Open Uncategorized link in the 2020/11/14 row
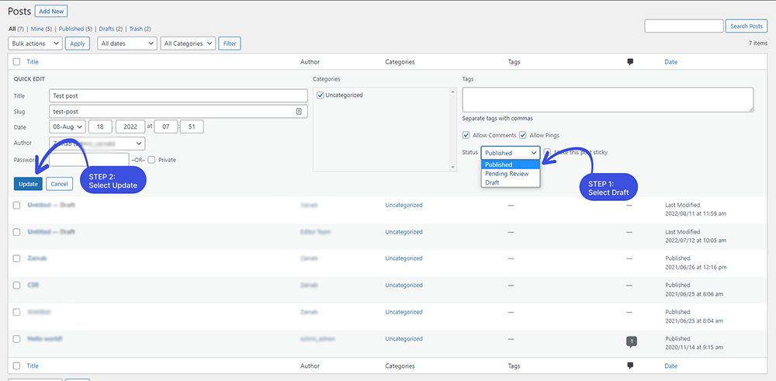Viewport: 776px width, 381px height. pos(404,339)
